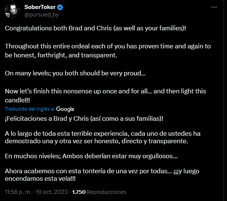Viewport: 227px width, 201px height.
Task: Click the blue verified badge icon
Action: 59,7
